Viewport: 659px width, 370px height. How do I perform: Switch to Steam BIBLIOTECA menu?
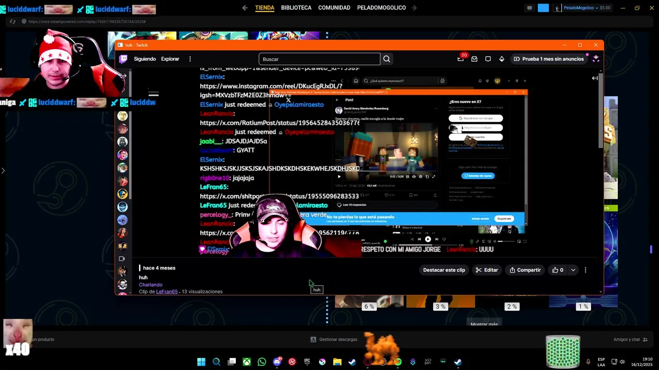click(x=296, y=8)
